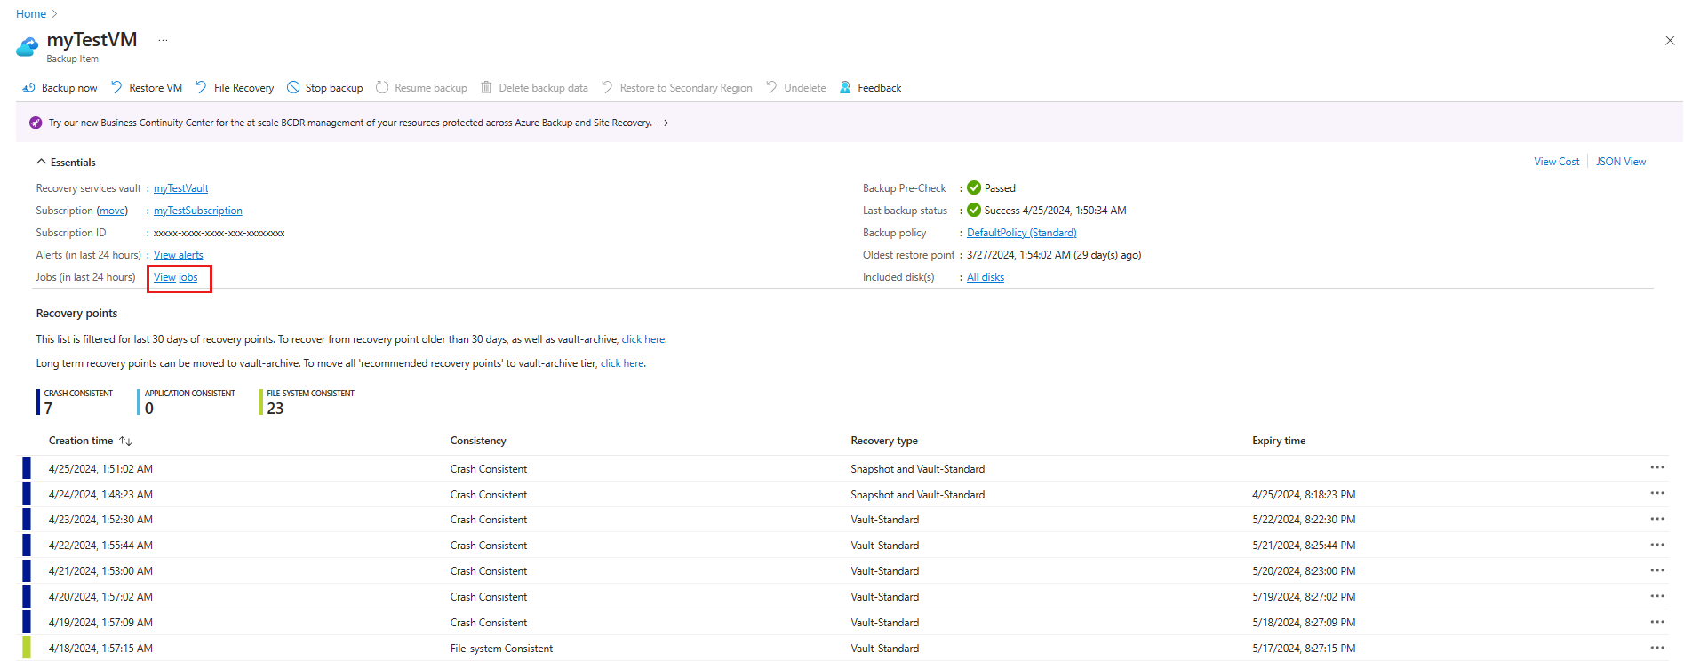Click the Restore to Secondary Region icon
The image size is (1684, 661).
607,87
